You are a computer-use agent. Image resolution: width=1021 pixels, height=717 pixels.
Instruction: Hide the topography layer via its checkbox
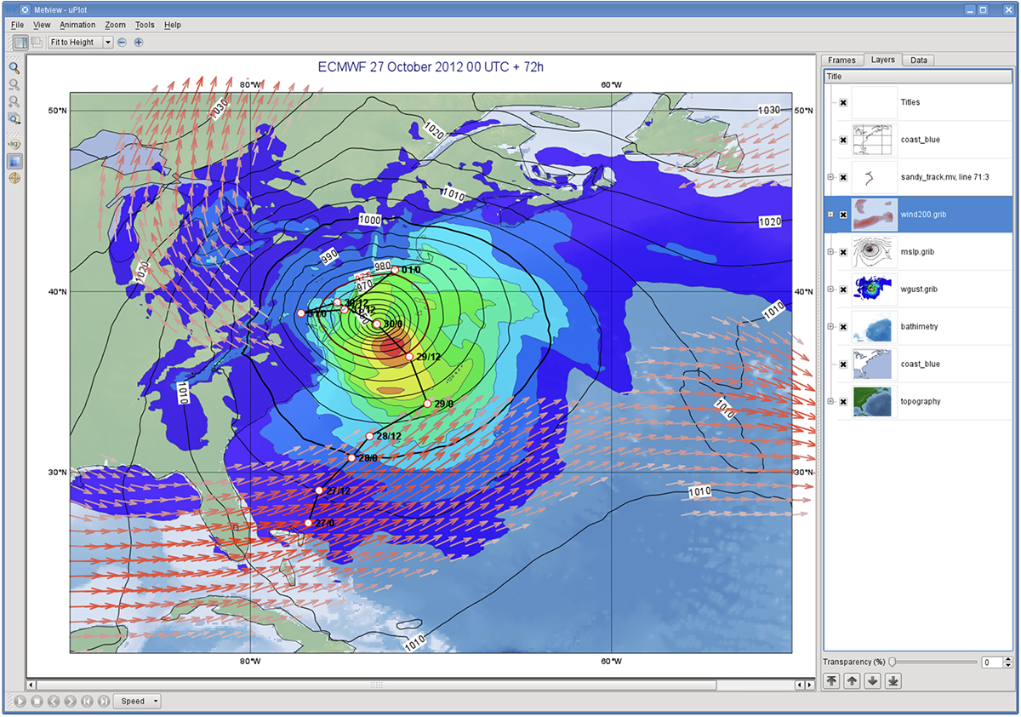coord(843,402)
